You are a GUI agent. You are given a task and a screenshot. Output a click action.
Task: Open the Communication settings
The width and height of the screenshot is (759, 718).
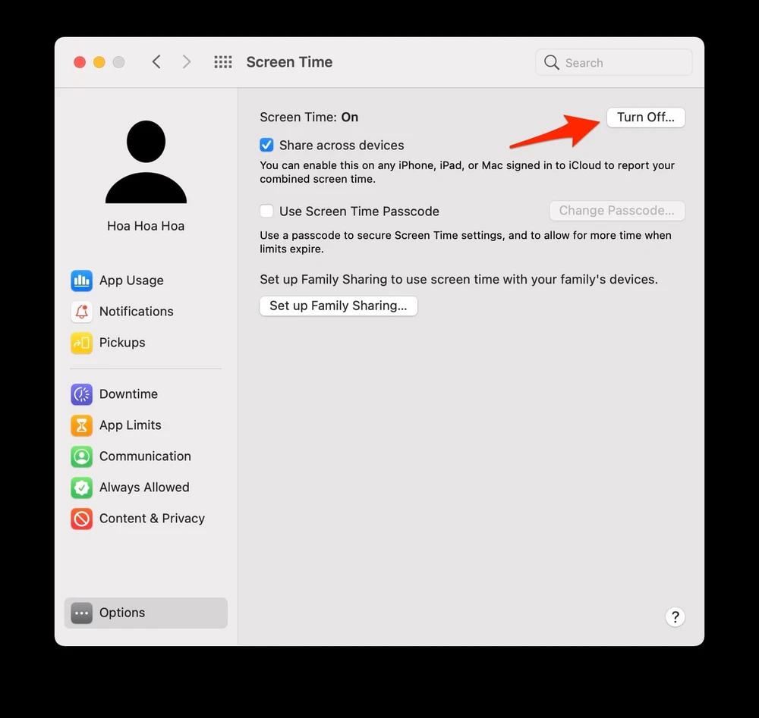click(x=144, y=456)
